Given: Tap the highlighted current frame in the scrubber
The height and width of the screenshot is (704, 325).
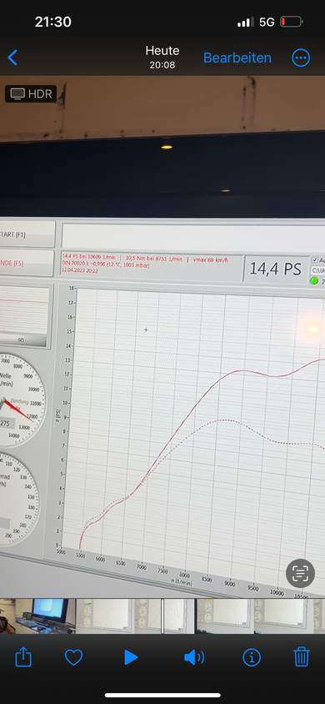Looking at the screenshot, I should point(178,616).
